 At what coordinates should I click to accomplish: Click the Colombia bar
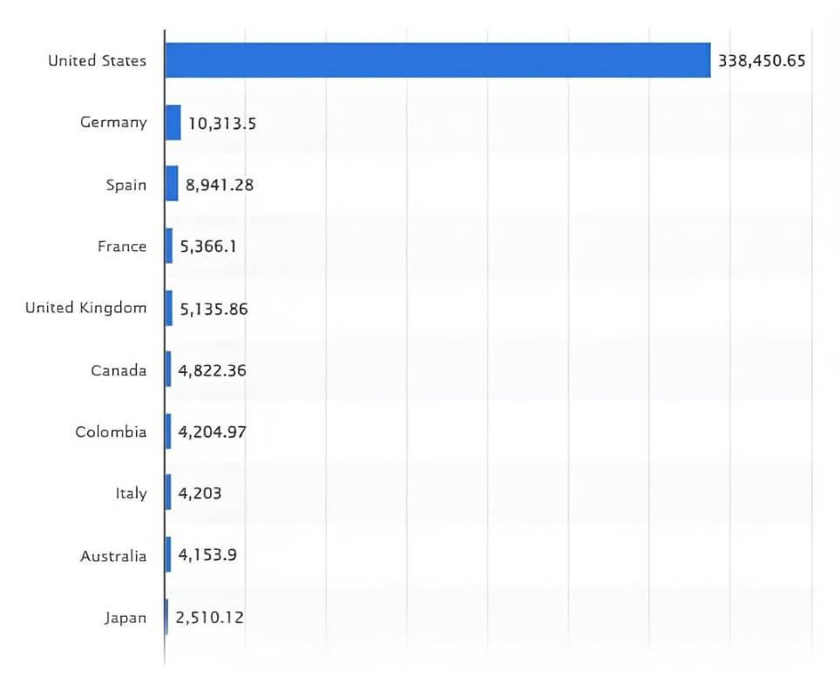coord(168,432)
